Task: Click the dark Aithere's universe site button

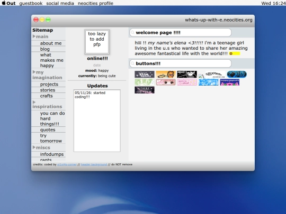Action: 145,90
